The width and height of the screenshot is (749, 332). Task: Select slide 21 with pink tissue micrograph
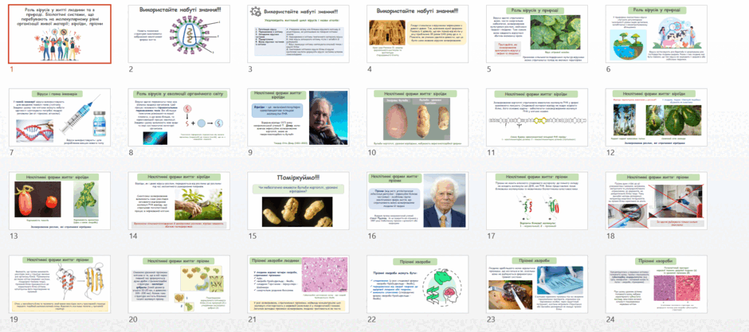[298, 284]
